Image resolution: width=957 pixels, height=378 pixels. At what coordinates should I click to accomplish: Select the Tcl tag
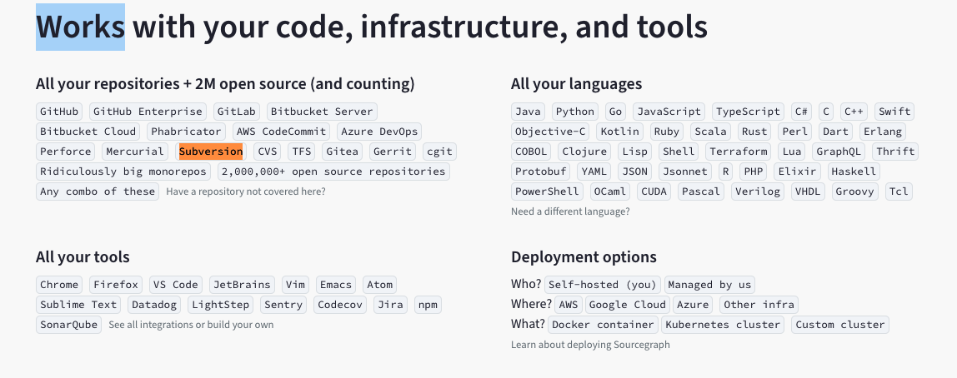(899, 191)
